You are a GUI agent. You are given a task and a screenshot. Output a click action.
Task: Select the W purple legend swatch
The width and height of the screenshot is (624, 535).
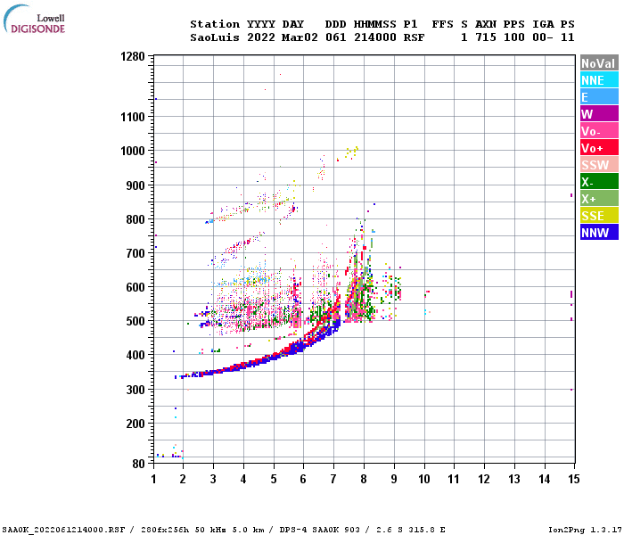pyautogui.click(x=599, y=114)
